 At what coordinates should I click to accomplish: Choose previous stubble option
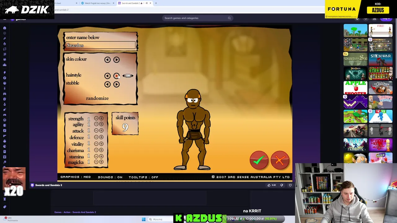[107, 84]
